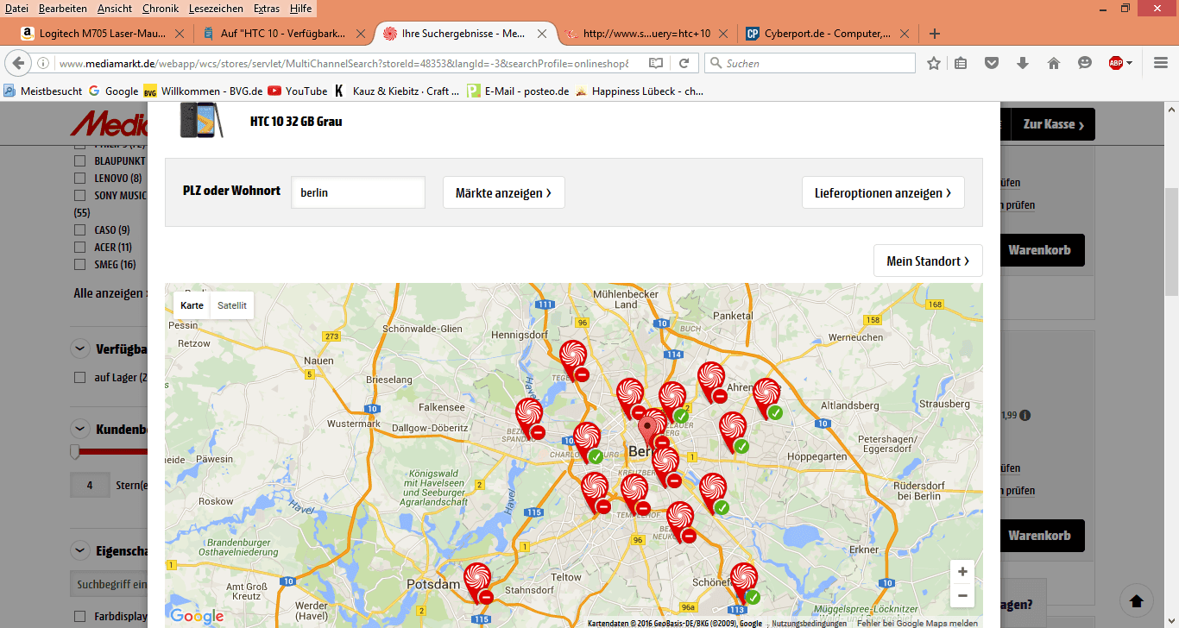Click the plain red Berlin location pin
The width and height of the screenshot is (1179, 628).
pos(648,431)
